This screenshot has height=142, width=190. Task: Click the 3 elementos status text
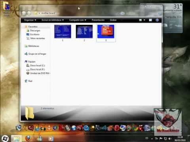[x=47, y=108]
